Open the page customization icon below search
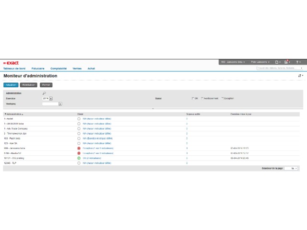Screen dimensions: 307x230 300,76
